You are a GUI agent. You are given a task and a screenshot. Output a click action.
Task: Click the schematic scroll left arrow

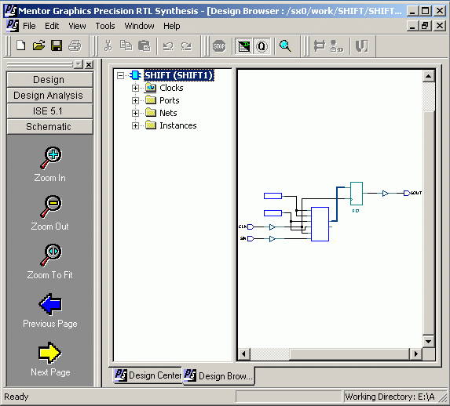[x=244, y=353]
